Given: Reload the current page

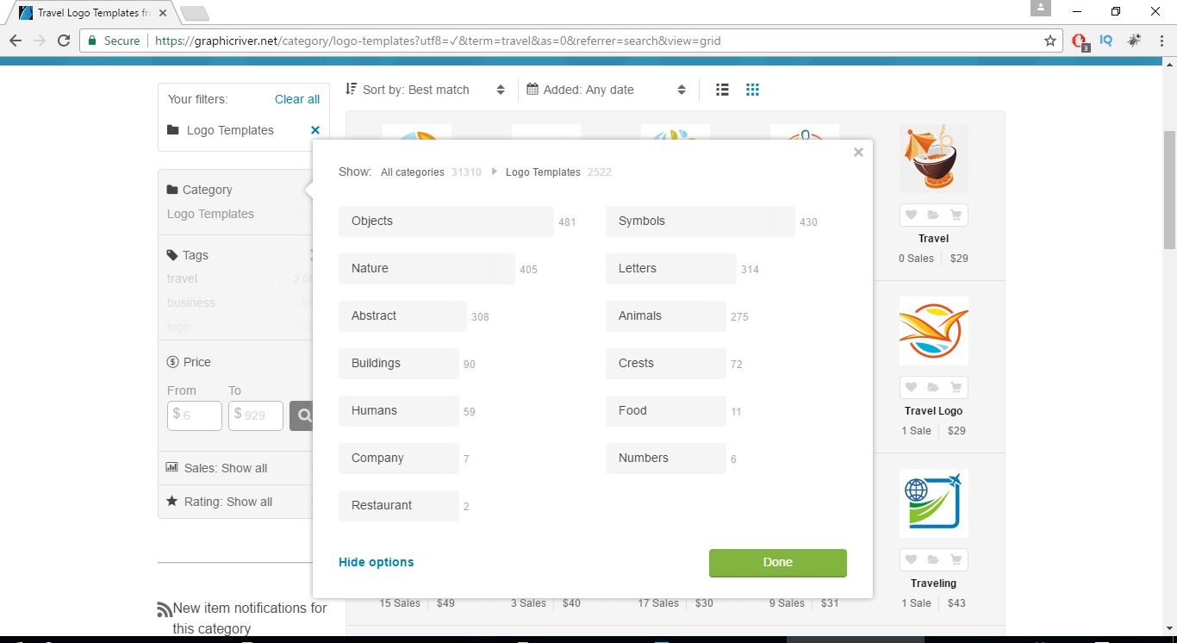Looking at the screenshot, I should coord(64,41).
